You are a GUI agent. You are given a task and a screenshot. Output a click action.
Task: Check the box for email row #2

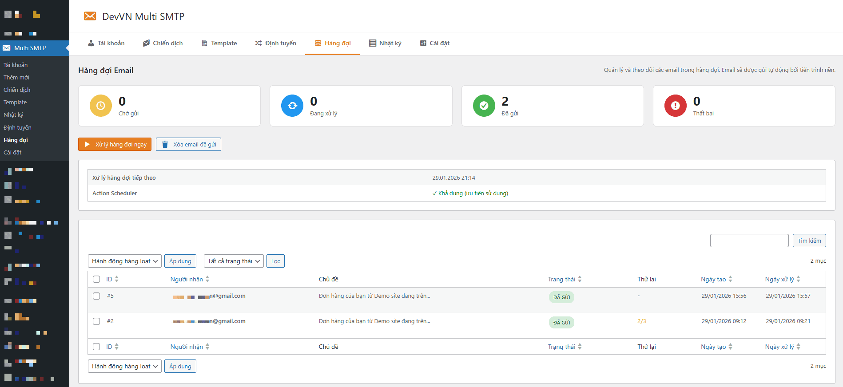(96, 321)
